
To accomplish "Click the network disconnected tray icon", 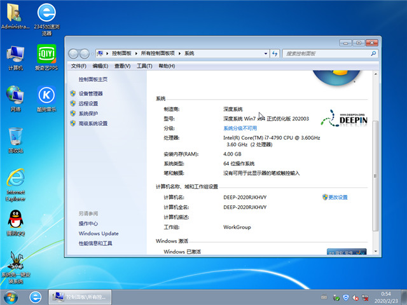I will 365,297.
